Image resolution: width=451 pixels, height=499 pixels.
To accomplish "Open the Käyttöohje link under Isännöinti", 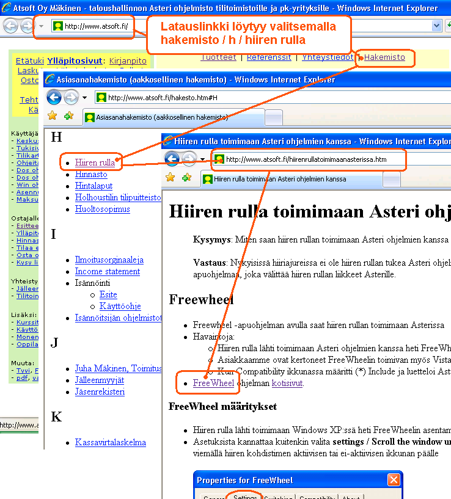I will point(120,306).
